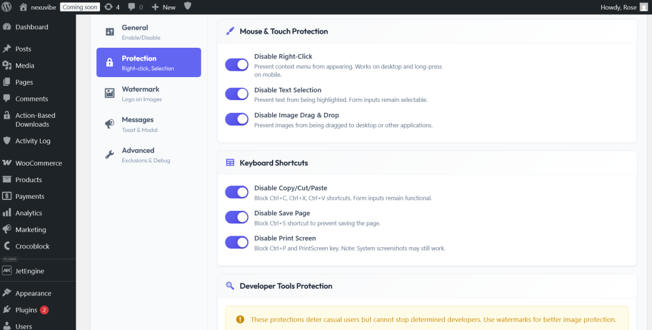Turn off Disable Text Selection toggle
Image resolution: width=652 pixels, height=330 pixels.
point(237,94)
